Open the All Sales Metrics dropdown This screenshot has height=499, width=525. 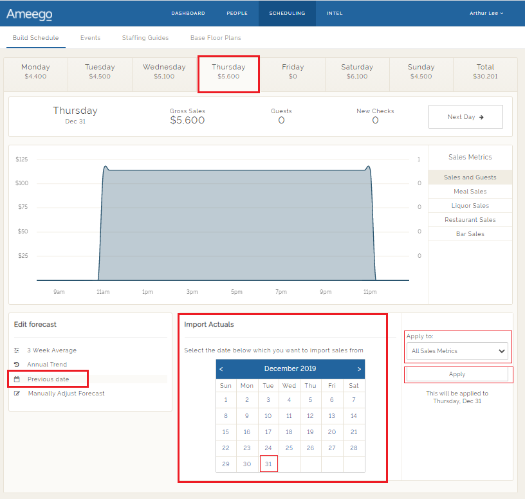coord(457,351)
